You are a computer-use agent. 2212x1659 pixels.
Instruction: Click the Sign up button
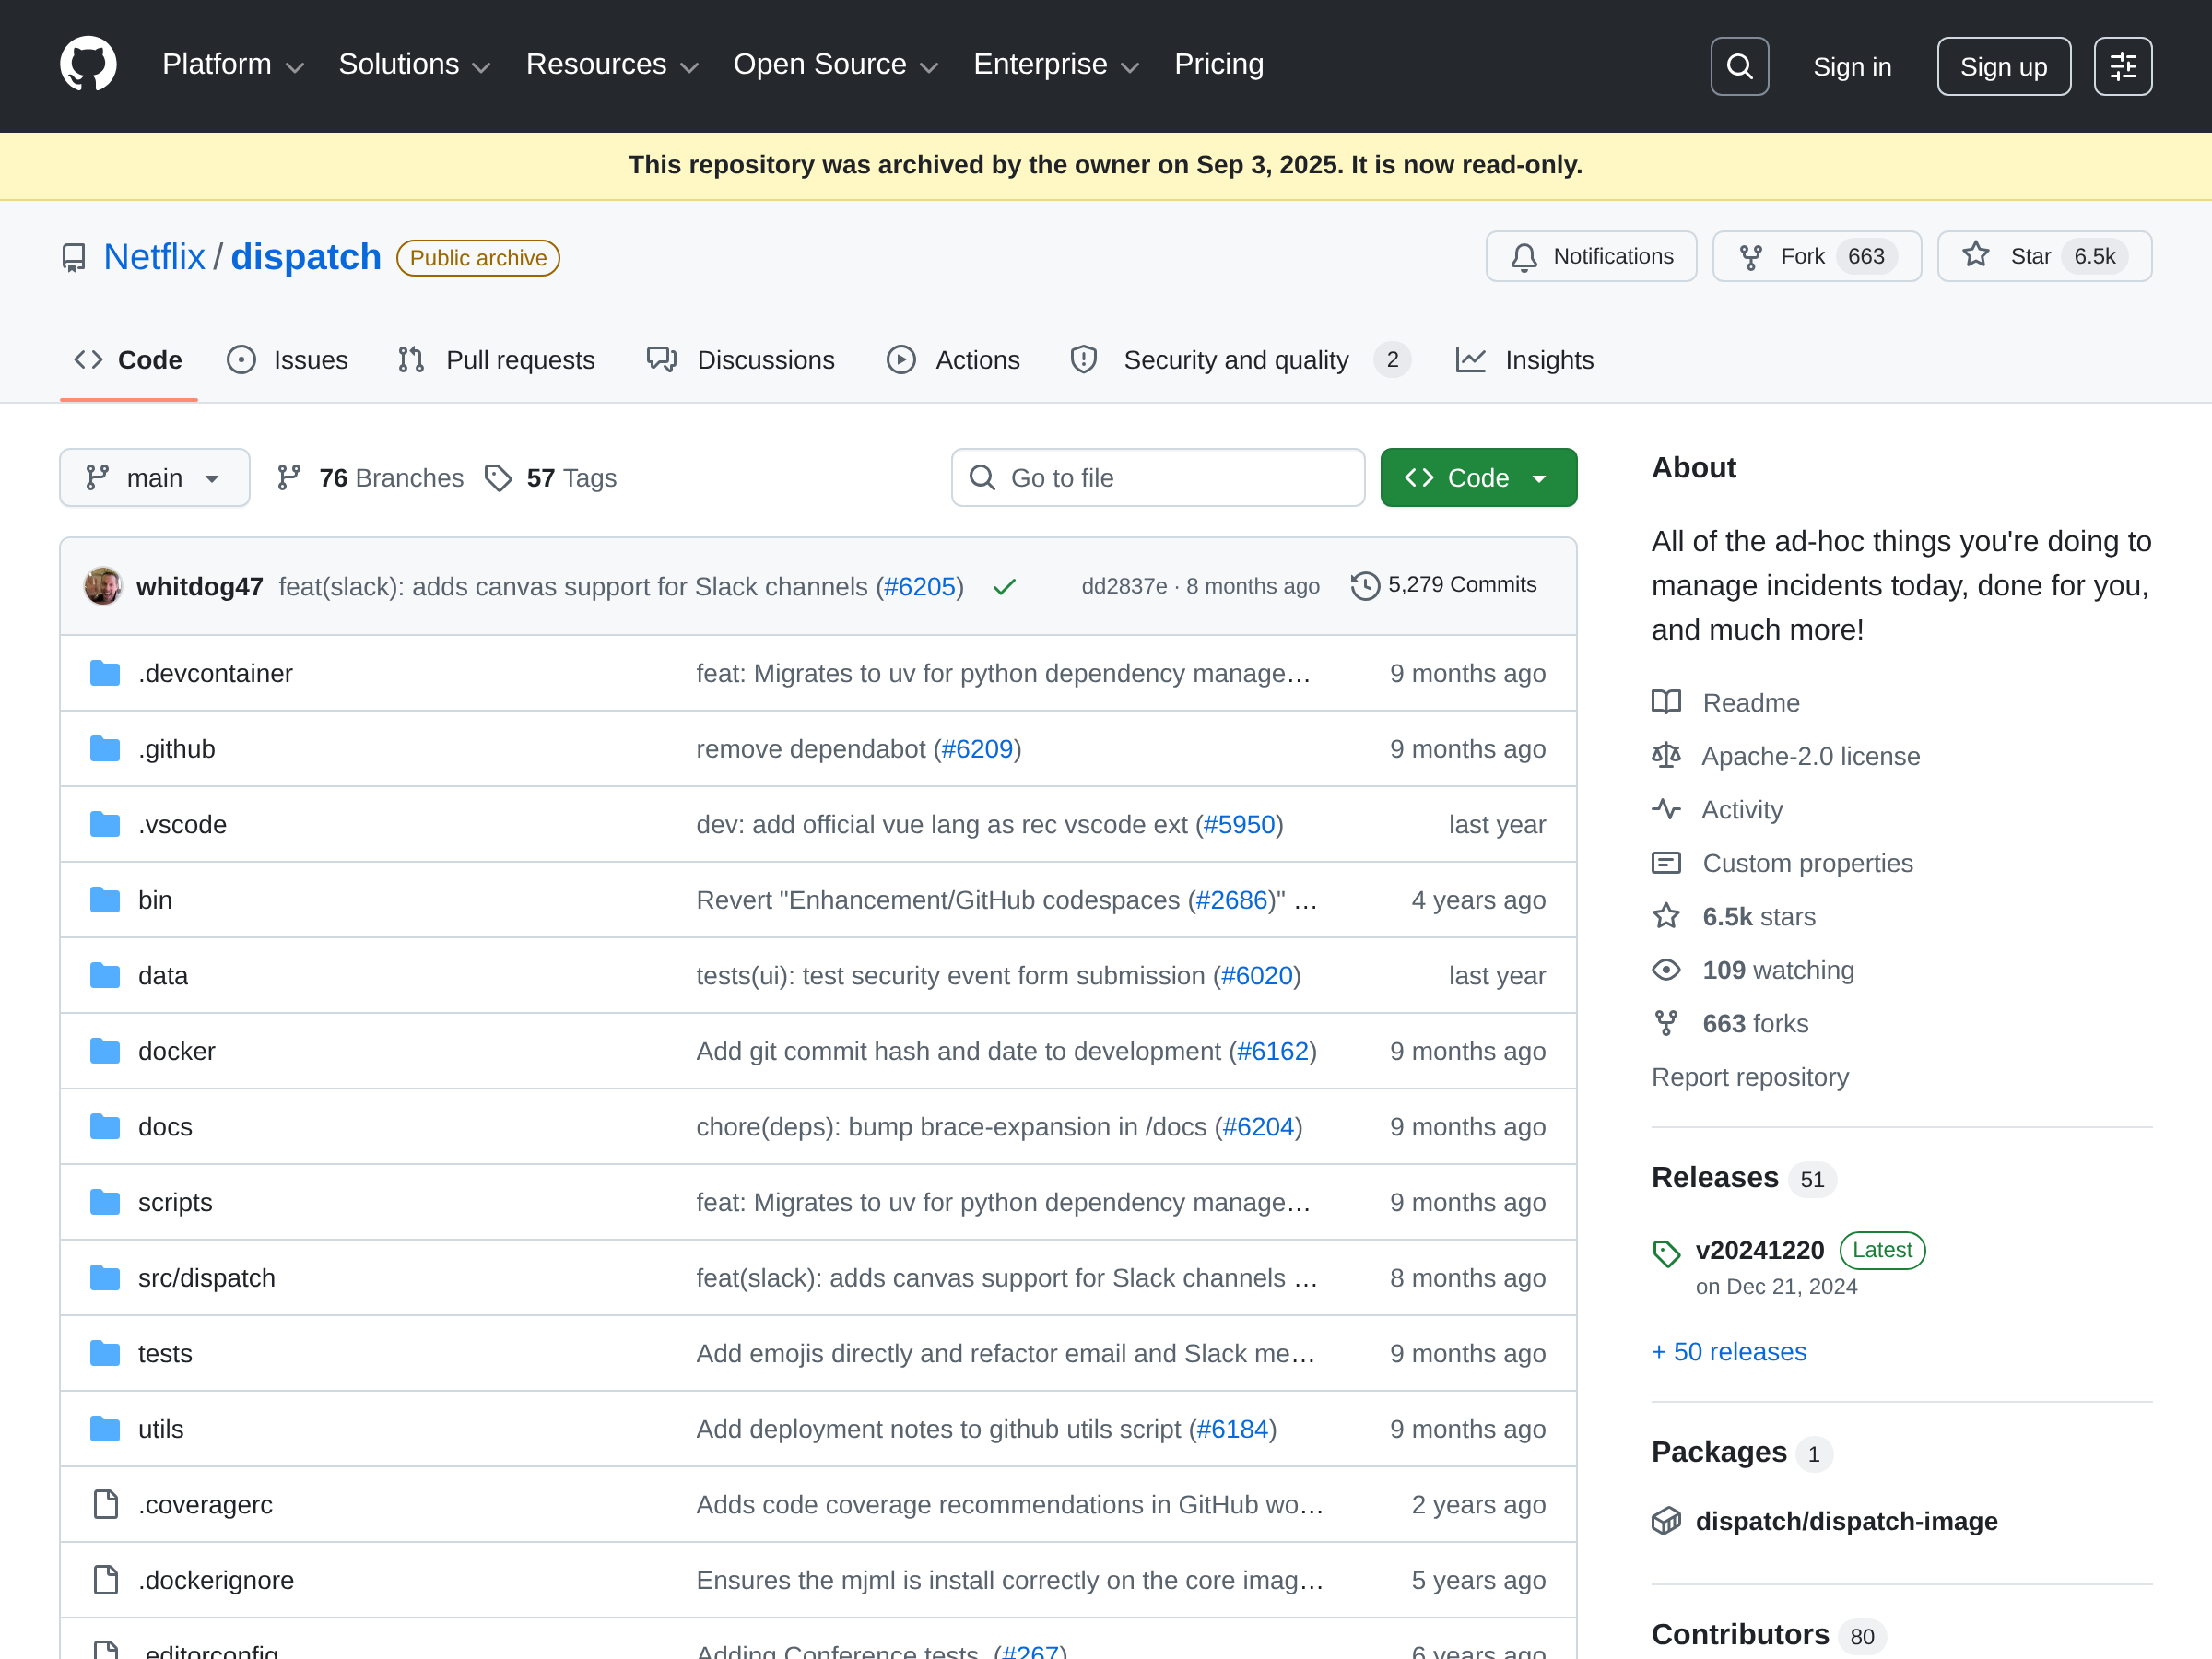click(2003, 66)
